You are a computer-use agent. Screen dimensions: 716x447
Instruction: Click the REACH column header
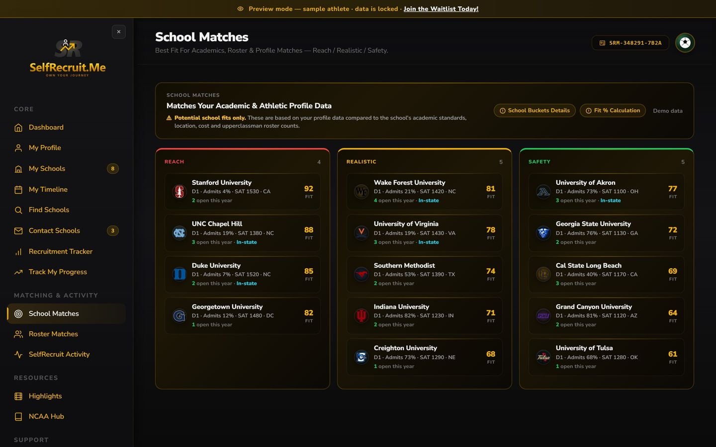pos(174,162)
